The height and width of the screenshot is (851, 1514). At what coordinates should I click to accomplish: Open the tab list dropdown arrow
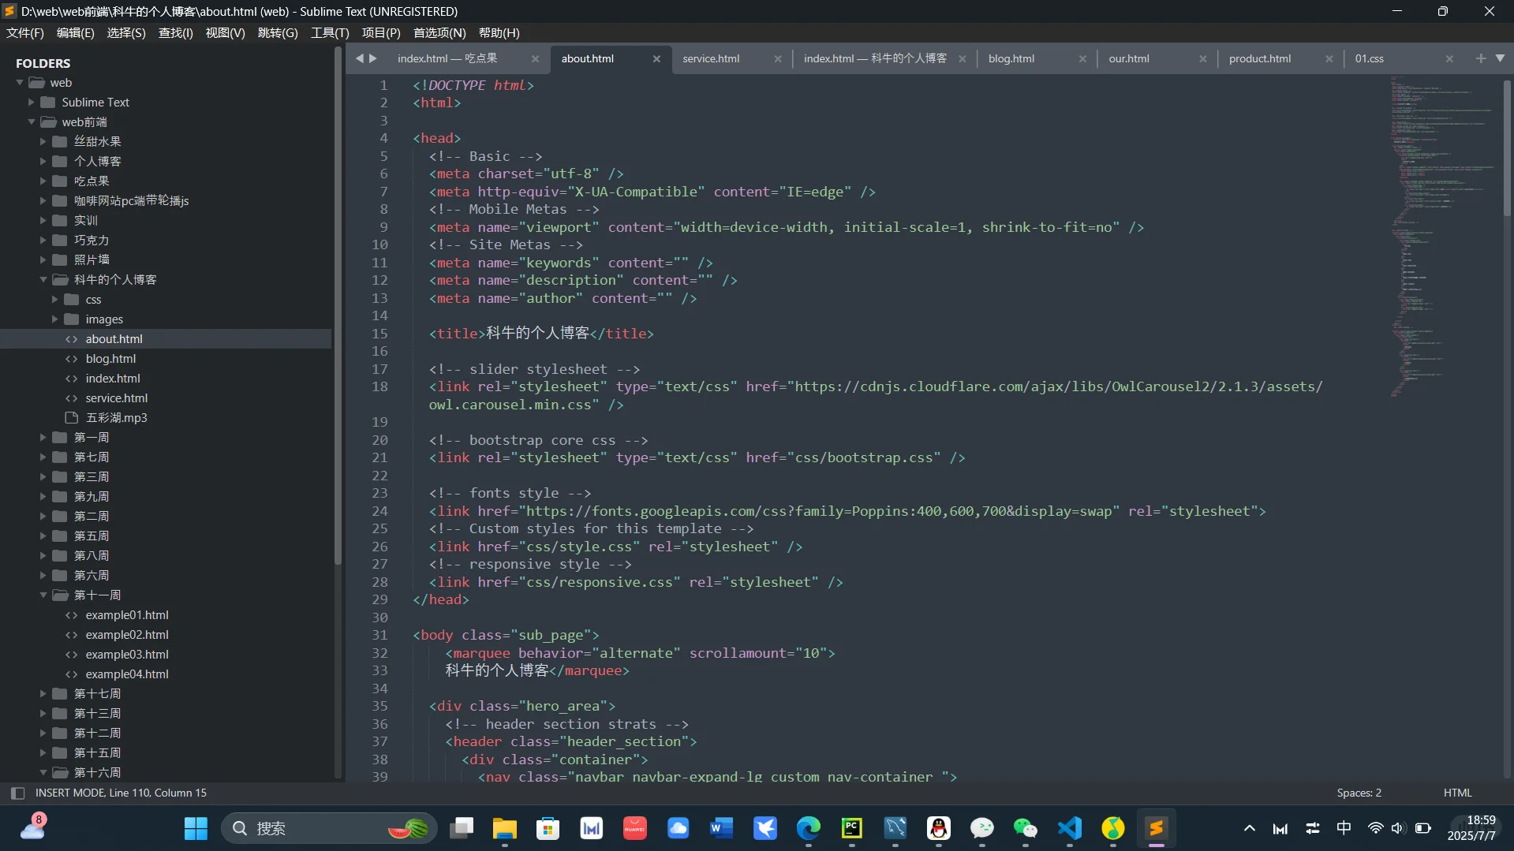[x=1500, y=58]
